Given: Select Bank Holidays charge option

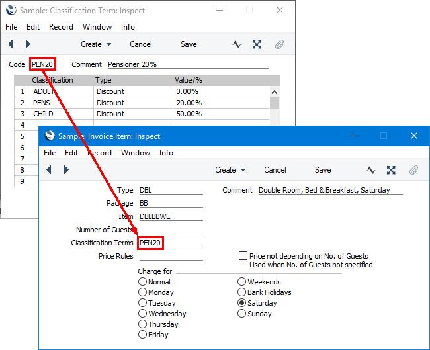Looking at the screenshot, I should coord(241,292).
